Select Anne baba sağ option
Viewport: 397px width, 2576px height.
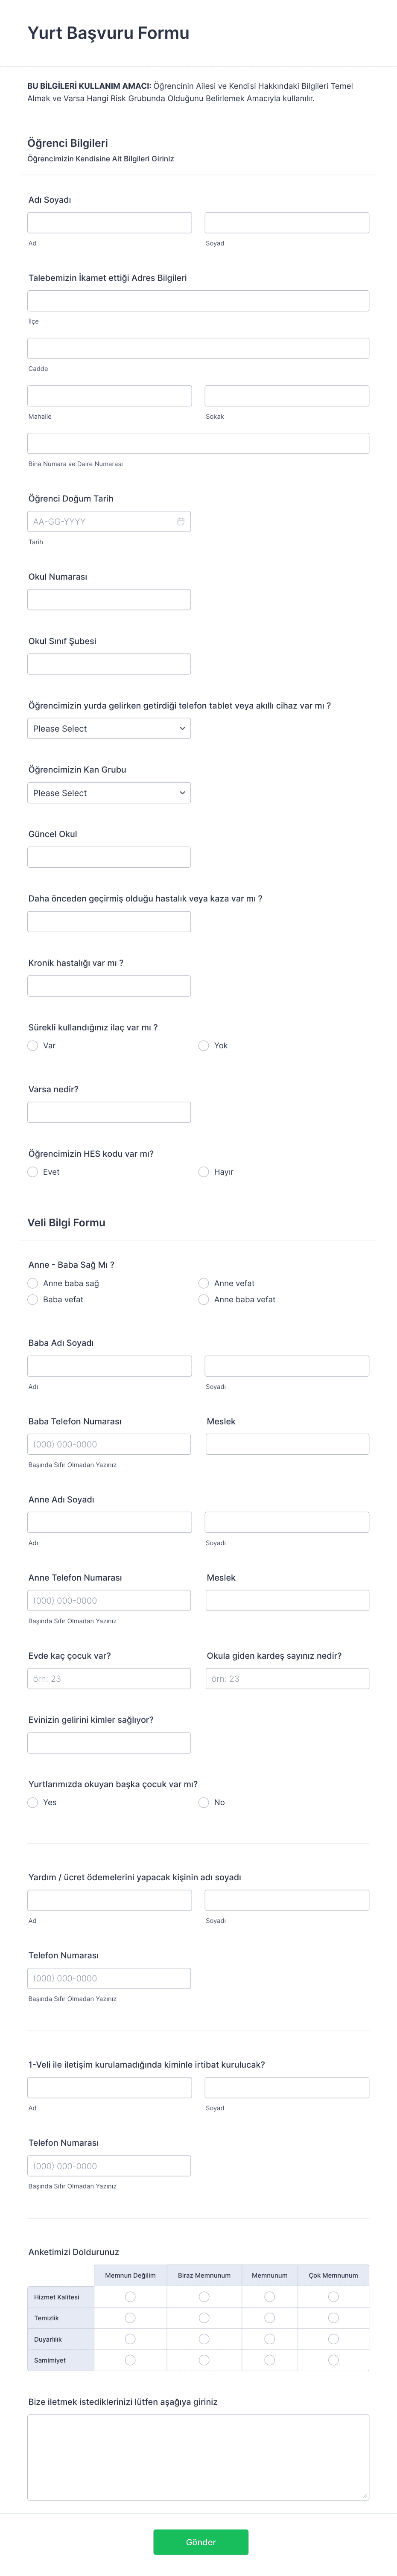[33, 1283]
